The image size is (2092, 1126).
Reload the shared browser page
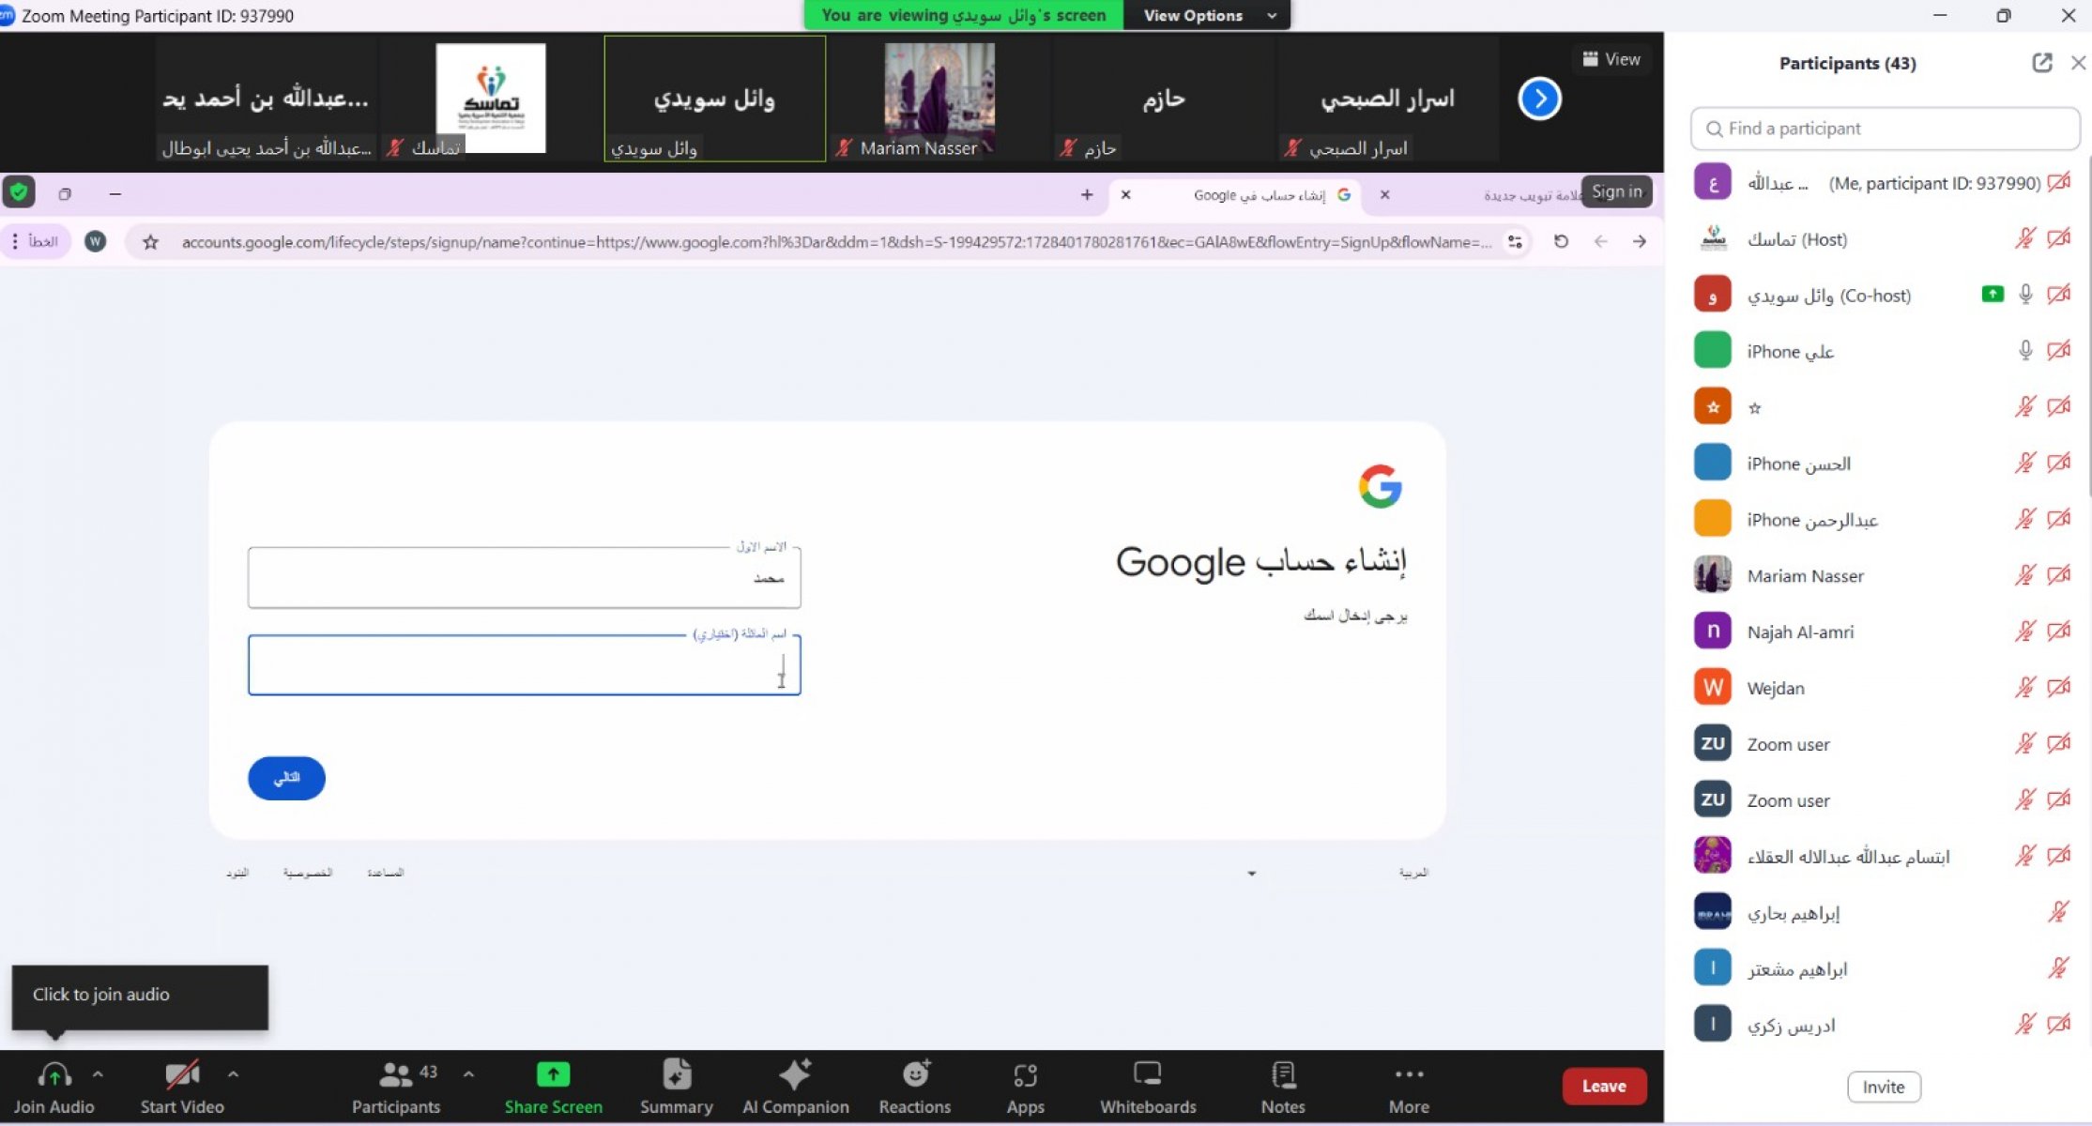(x=1561, y=241)
